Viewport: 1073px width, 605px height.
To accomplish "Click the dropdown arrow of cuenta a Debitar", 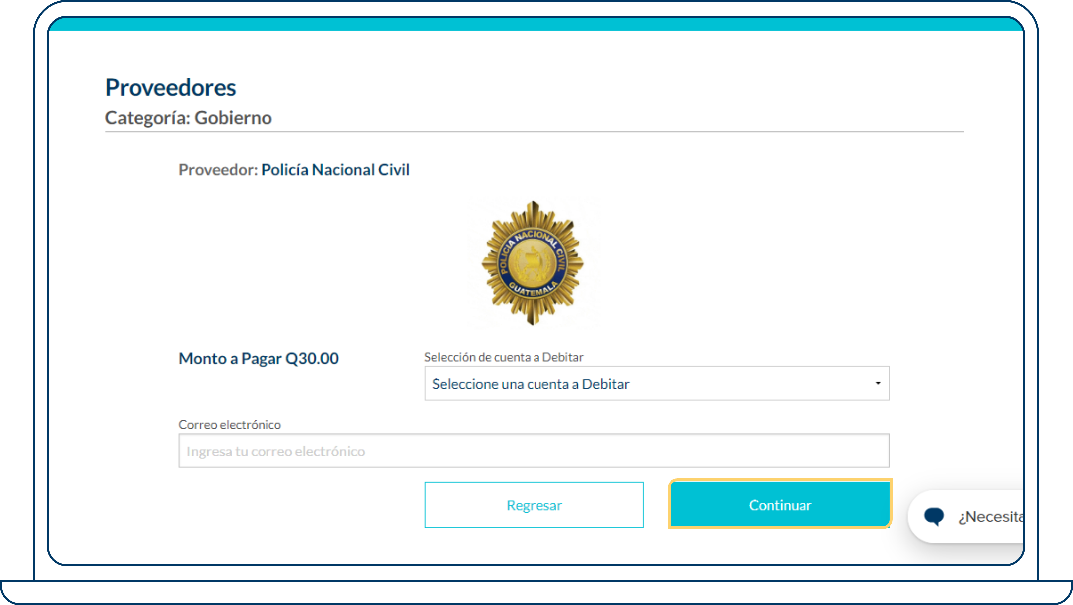I will click(878, 383).
